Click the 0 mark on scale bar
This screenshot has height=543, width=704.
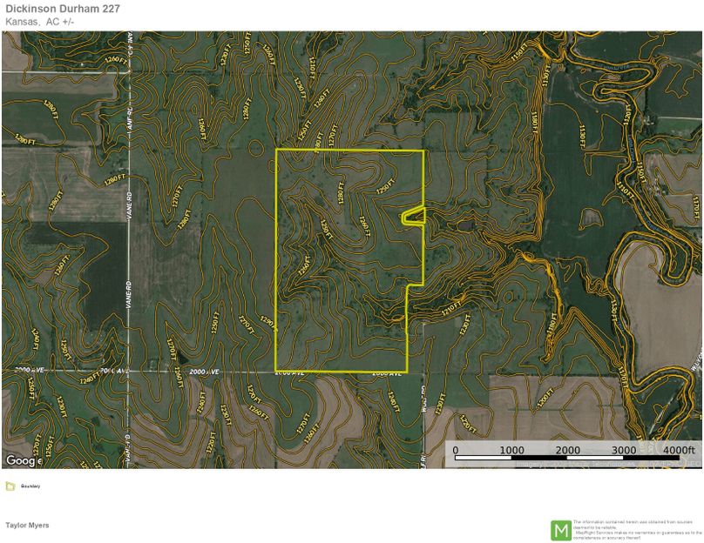[x=455, y=450]
